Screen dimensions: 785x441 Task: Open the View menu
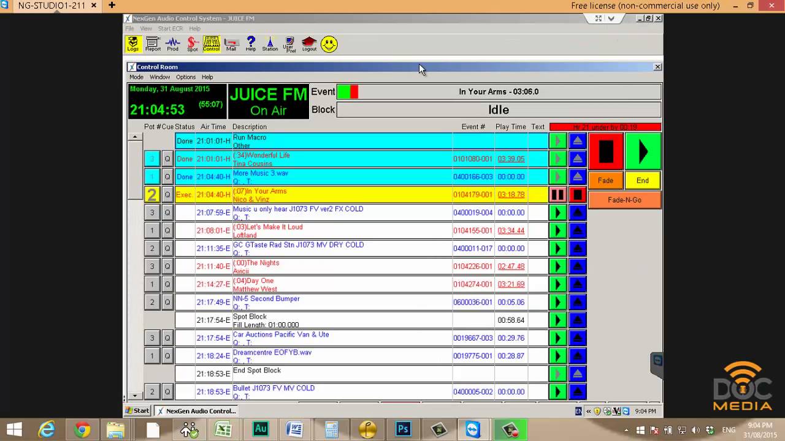point(146,29)
